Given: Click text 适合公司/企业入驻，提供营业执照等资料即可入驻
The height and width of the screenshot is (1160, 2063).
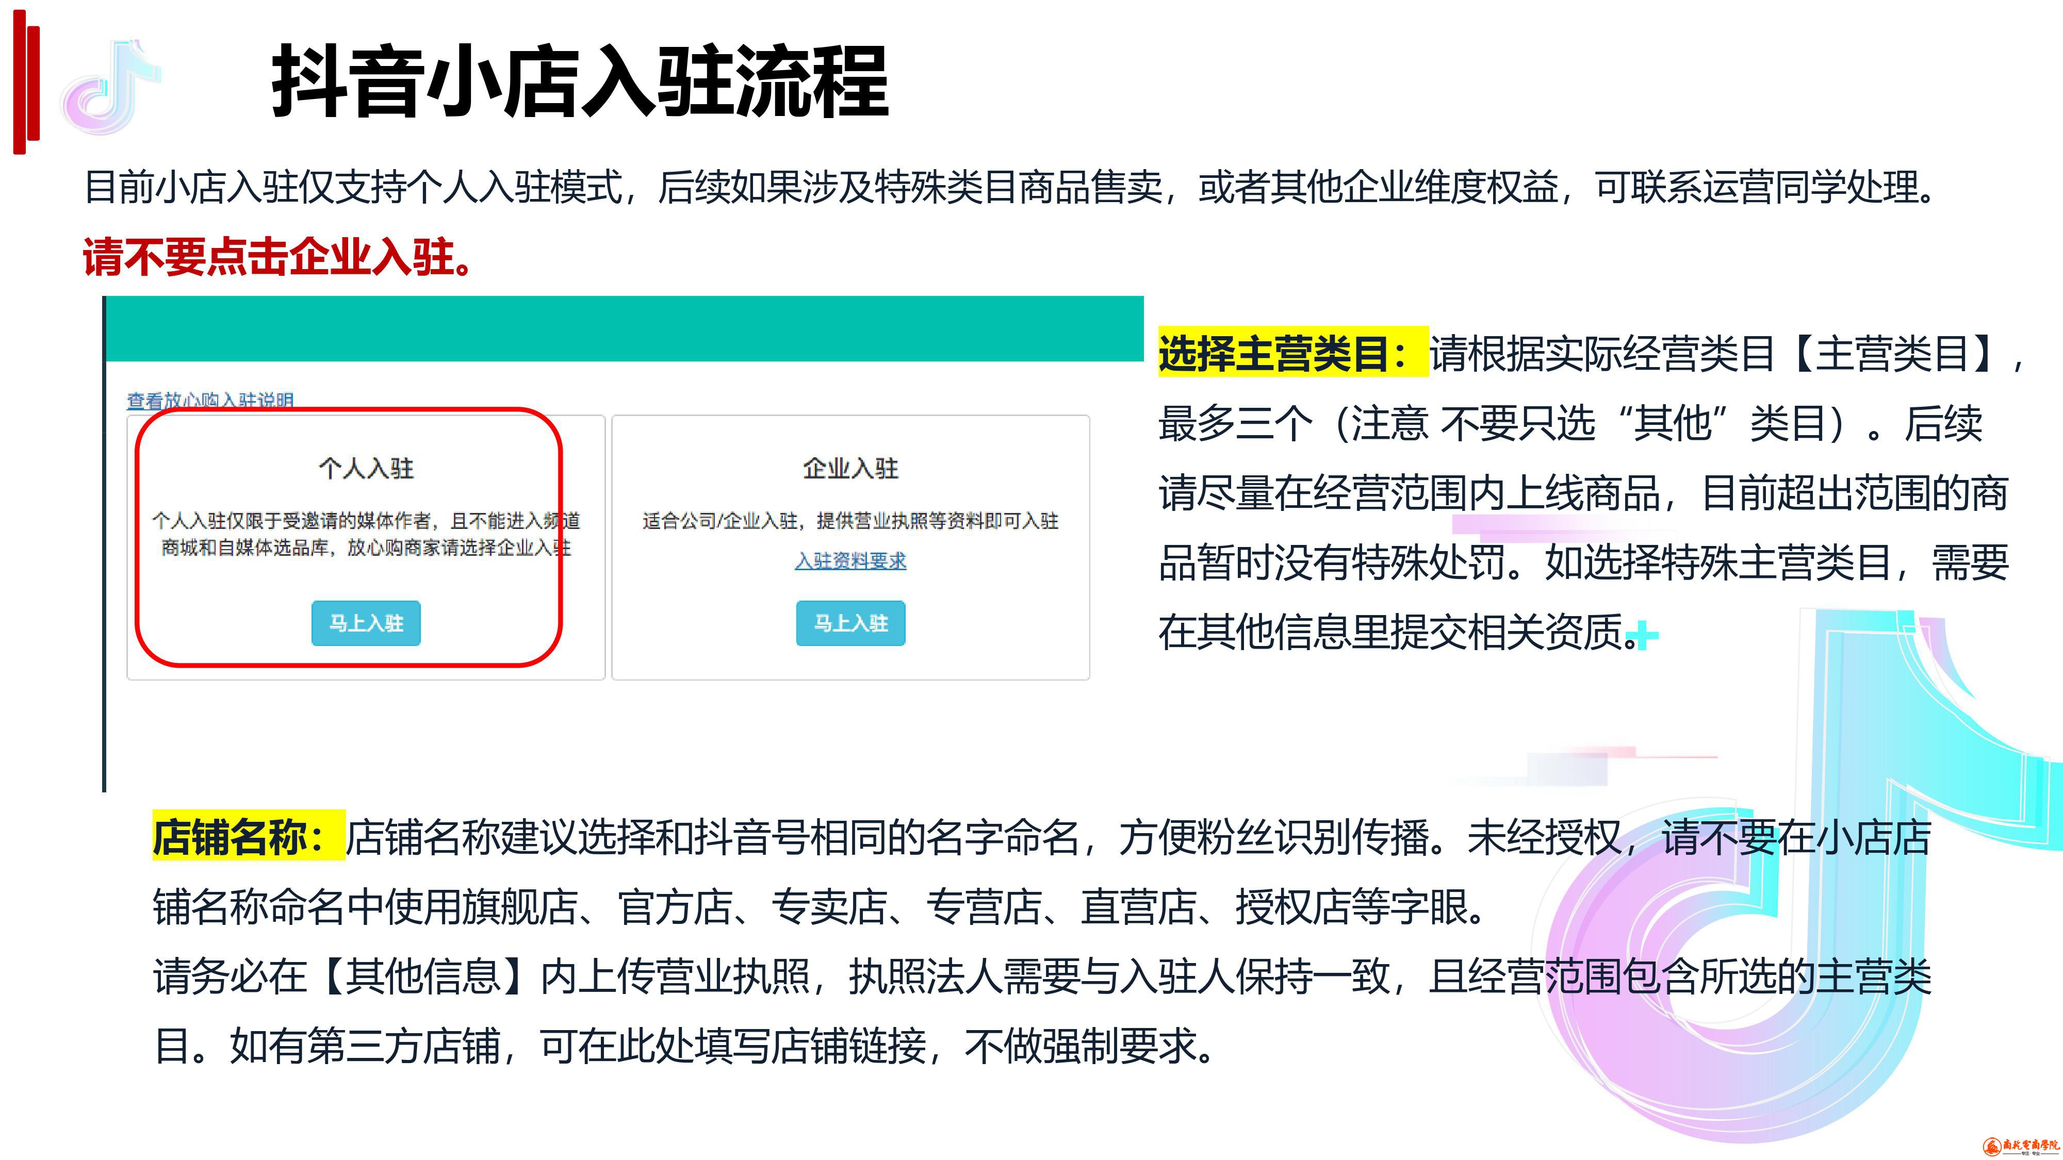Looking at the screenshot, I should click(850, 521).
